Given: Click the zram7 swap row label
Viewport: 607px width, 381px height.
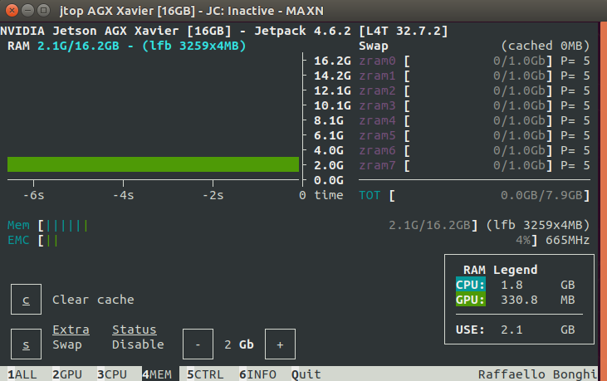Looking at the screenshot, I should click(377, 165).
